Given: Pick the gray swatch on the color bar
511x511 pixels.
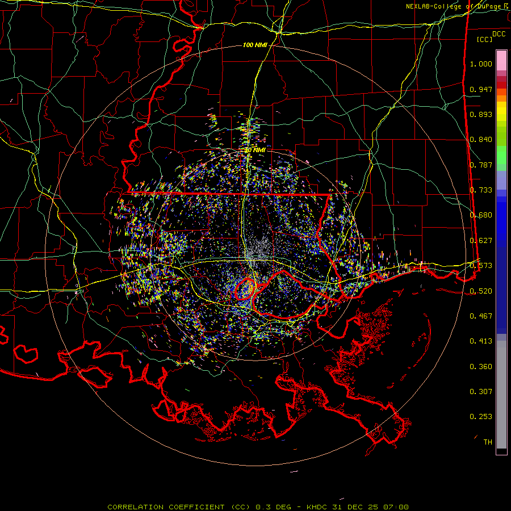Looking at the screenshot, I should pyautogui.click(x=501, y=395).
